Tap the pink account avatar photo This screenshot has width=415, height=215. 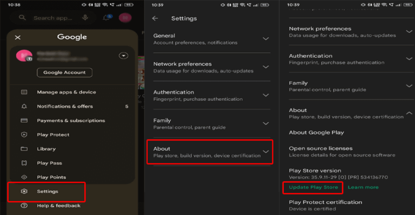24,56
